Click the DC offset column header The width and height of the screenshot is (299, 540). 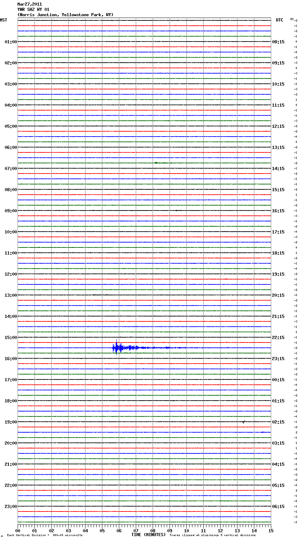click(x=292, y=19)
